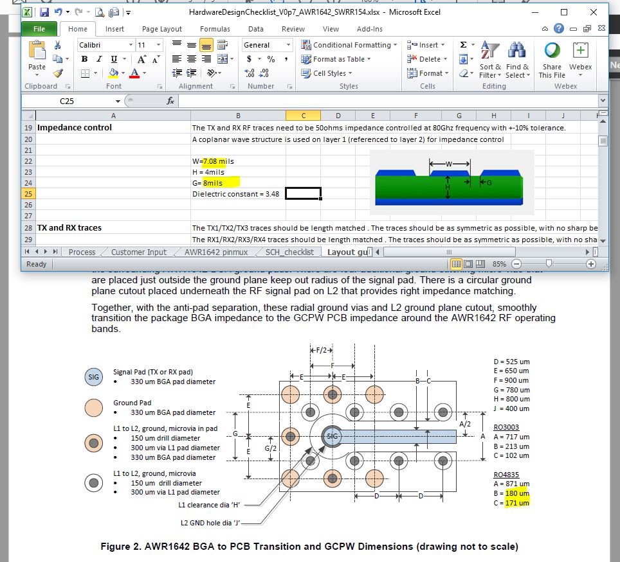Apply Comma Style format
The height and width of the screenshot is (562, 620).
click(286, 59)
